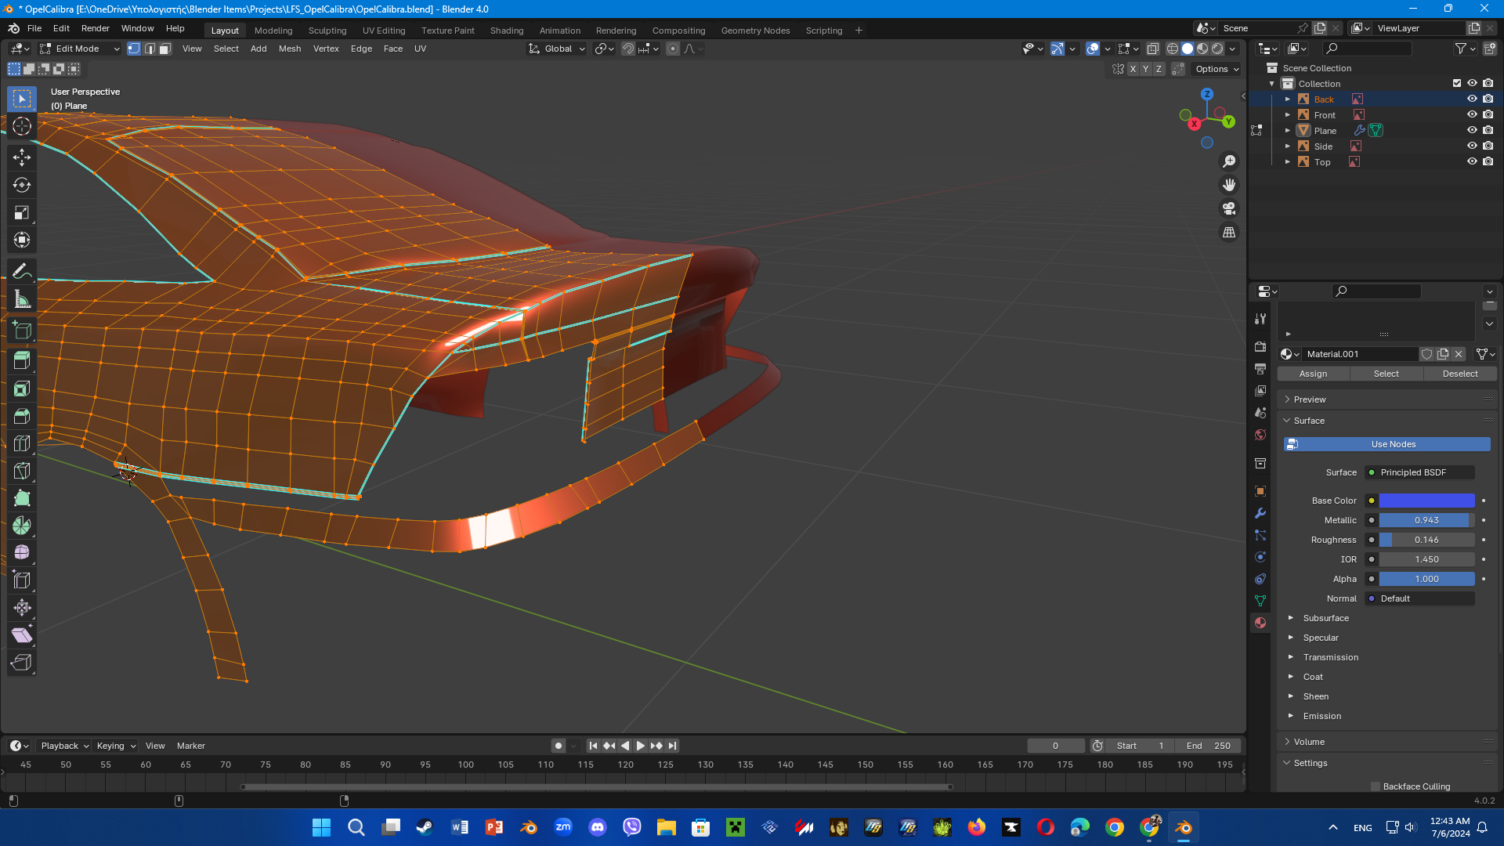Switch to face select mode

click(164, 49)
